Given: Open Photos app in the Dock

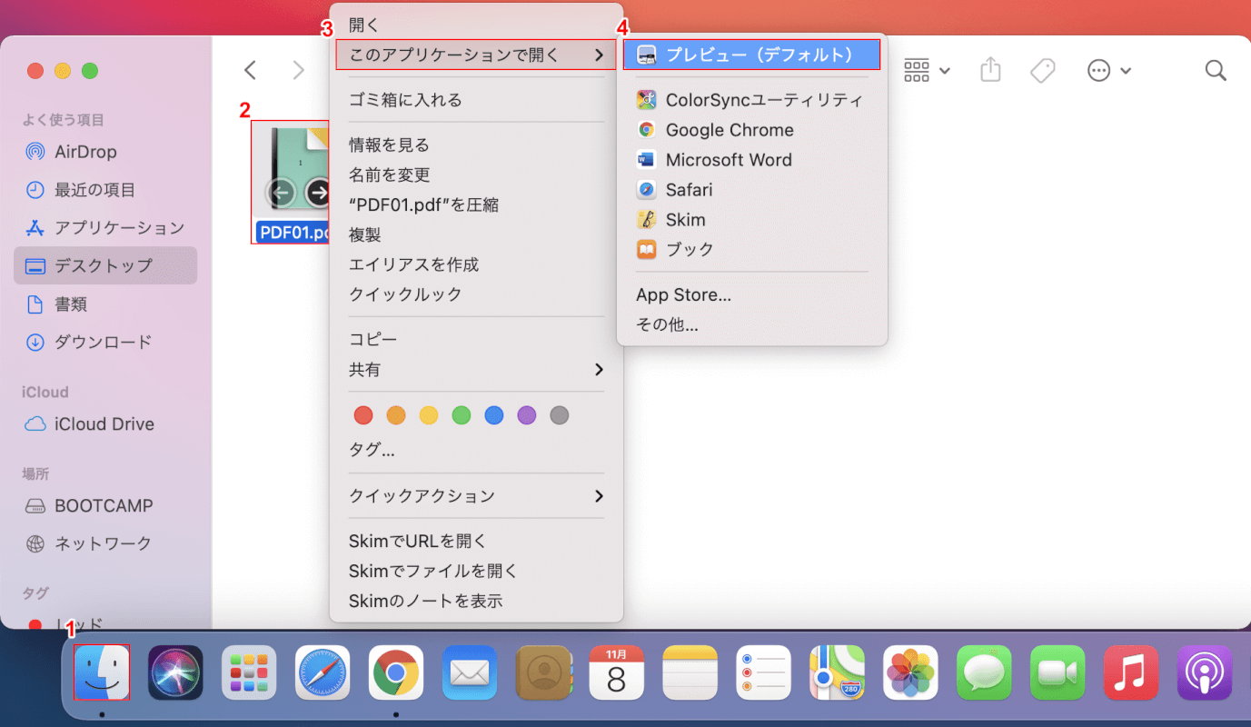Looking at the screenshot, I should (x=911, y=672).
